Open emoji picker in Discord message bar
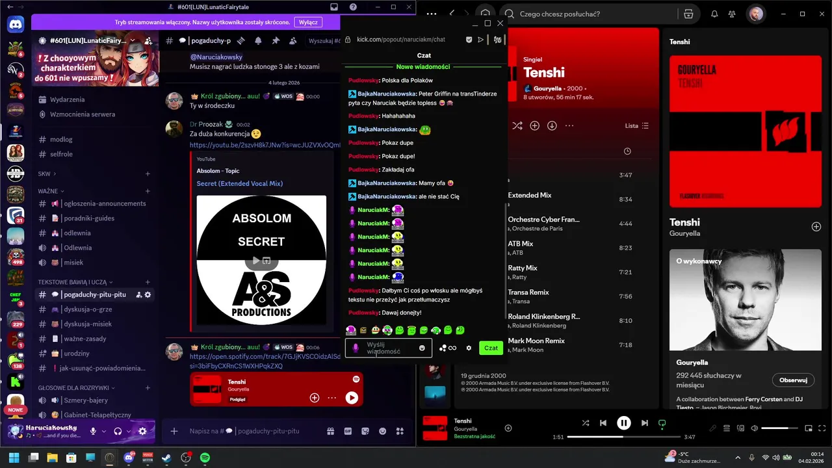The image size is (832, 468). pyautogui.click(x=383, y=431)
